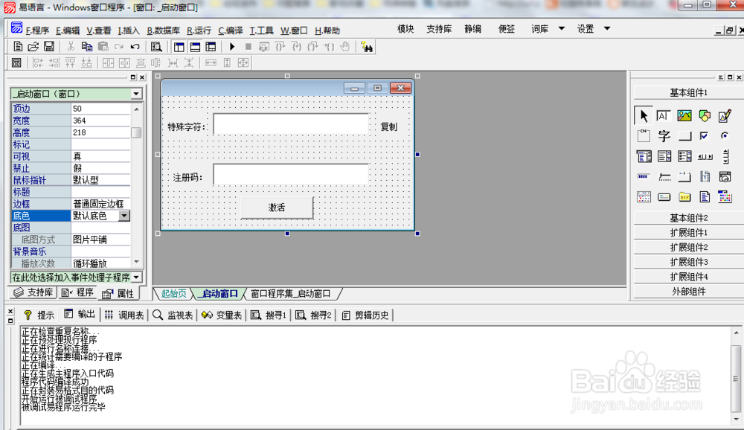
Task: Open the 剪辑历史 tab
Action: [x=365, y=315]
